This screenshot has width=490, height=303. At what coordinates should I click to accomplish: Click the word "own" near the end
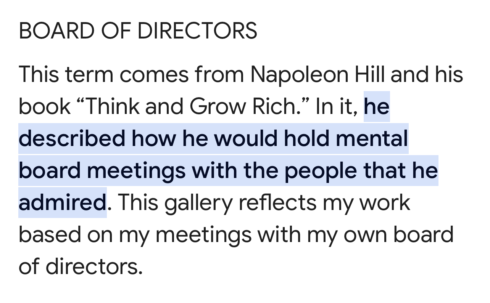point(364,235)
